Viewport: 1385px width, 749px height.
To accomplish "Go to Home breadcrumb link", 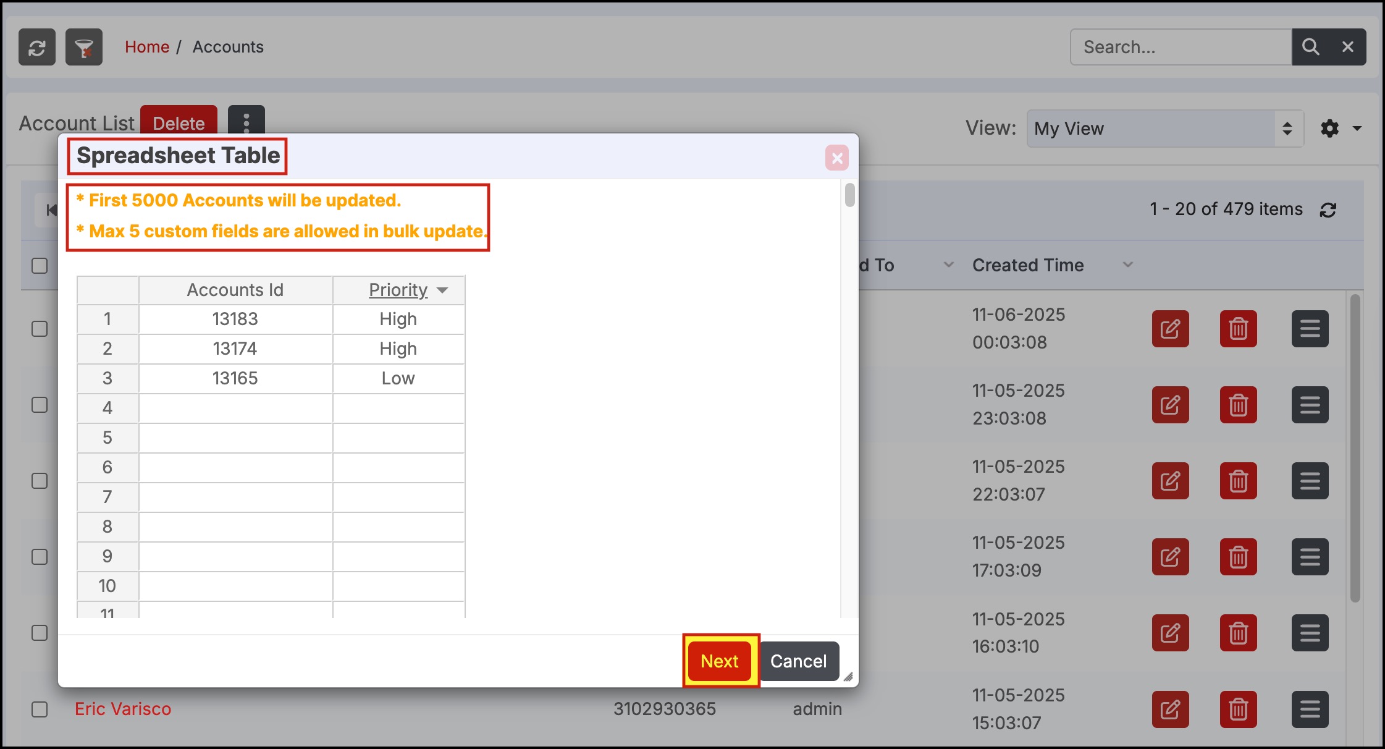I will 147,47.
